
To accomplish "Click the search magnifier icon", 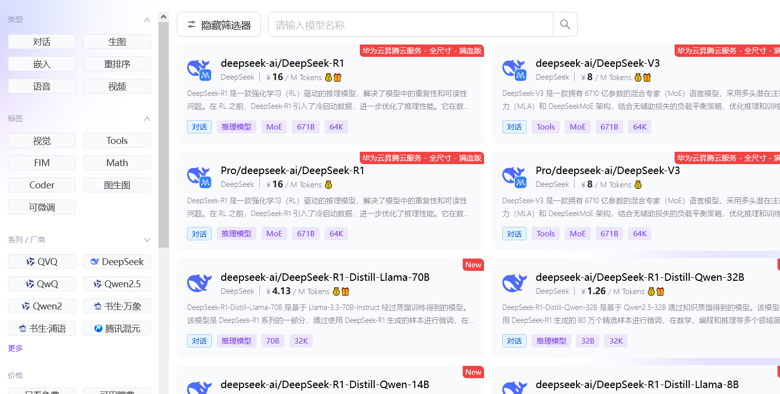I will coord(565,24).
